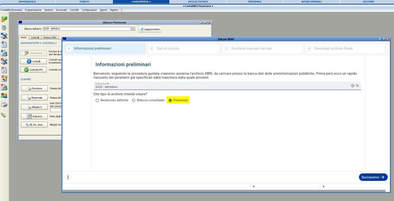The height and width of the screenshot is (201, 394).
Task: Click the green marker icon in the left sidebar
Action: [x=3, y=115]
